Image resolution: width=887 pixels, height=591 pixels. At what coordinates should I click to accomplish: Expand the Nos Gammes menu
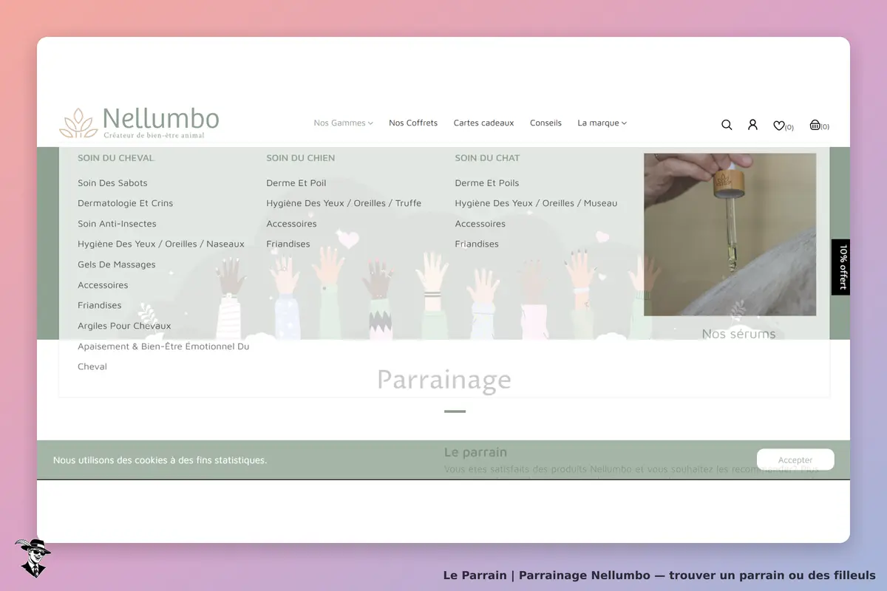343,123
